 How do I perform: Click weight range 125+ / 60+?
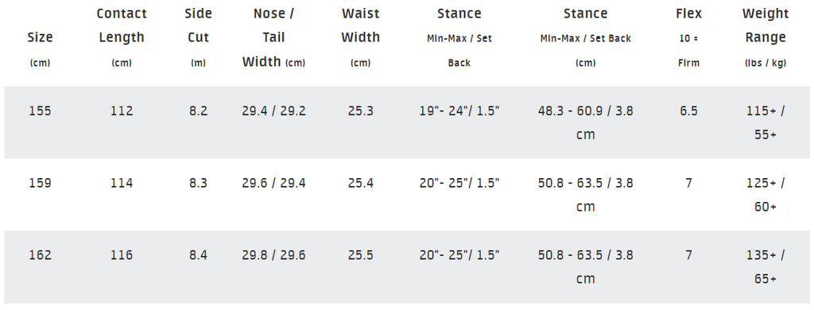[x=766, y=195]
